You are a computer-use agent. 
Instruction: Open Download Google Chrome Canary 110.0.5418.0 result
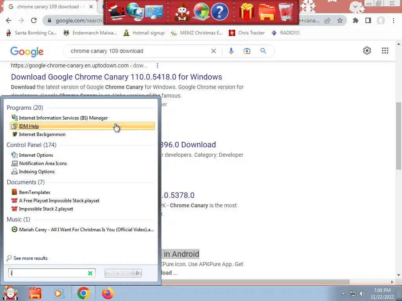pyautogui.click(x=116, y=77)
